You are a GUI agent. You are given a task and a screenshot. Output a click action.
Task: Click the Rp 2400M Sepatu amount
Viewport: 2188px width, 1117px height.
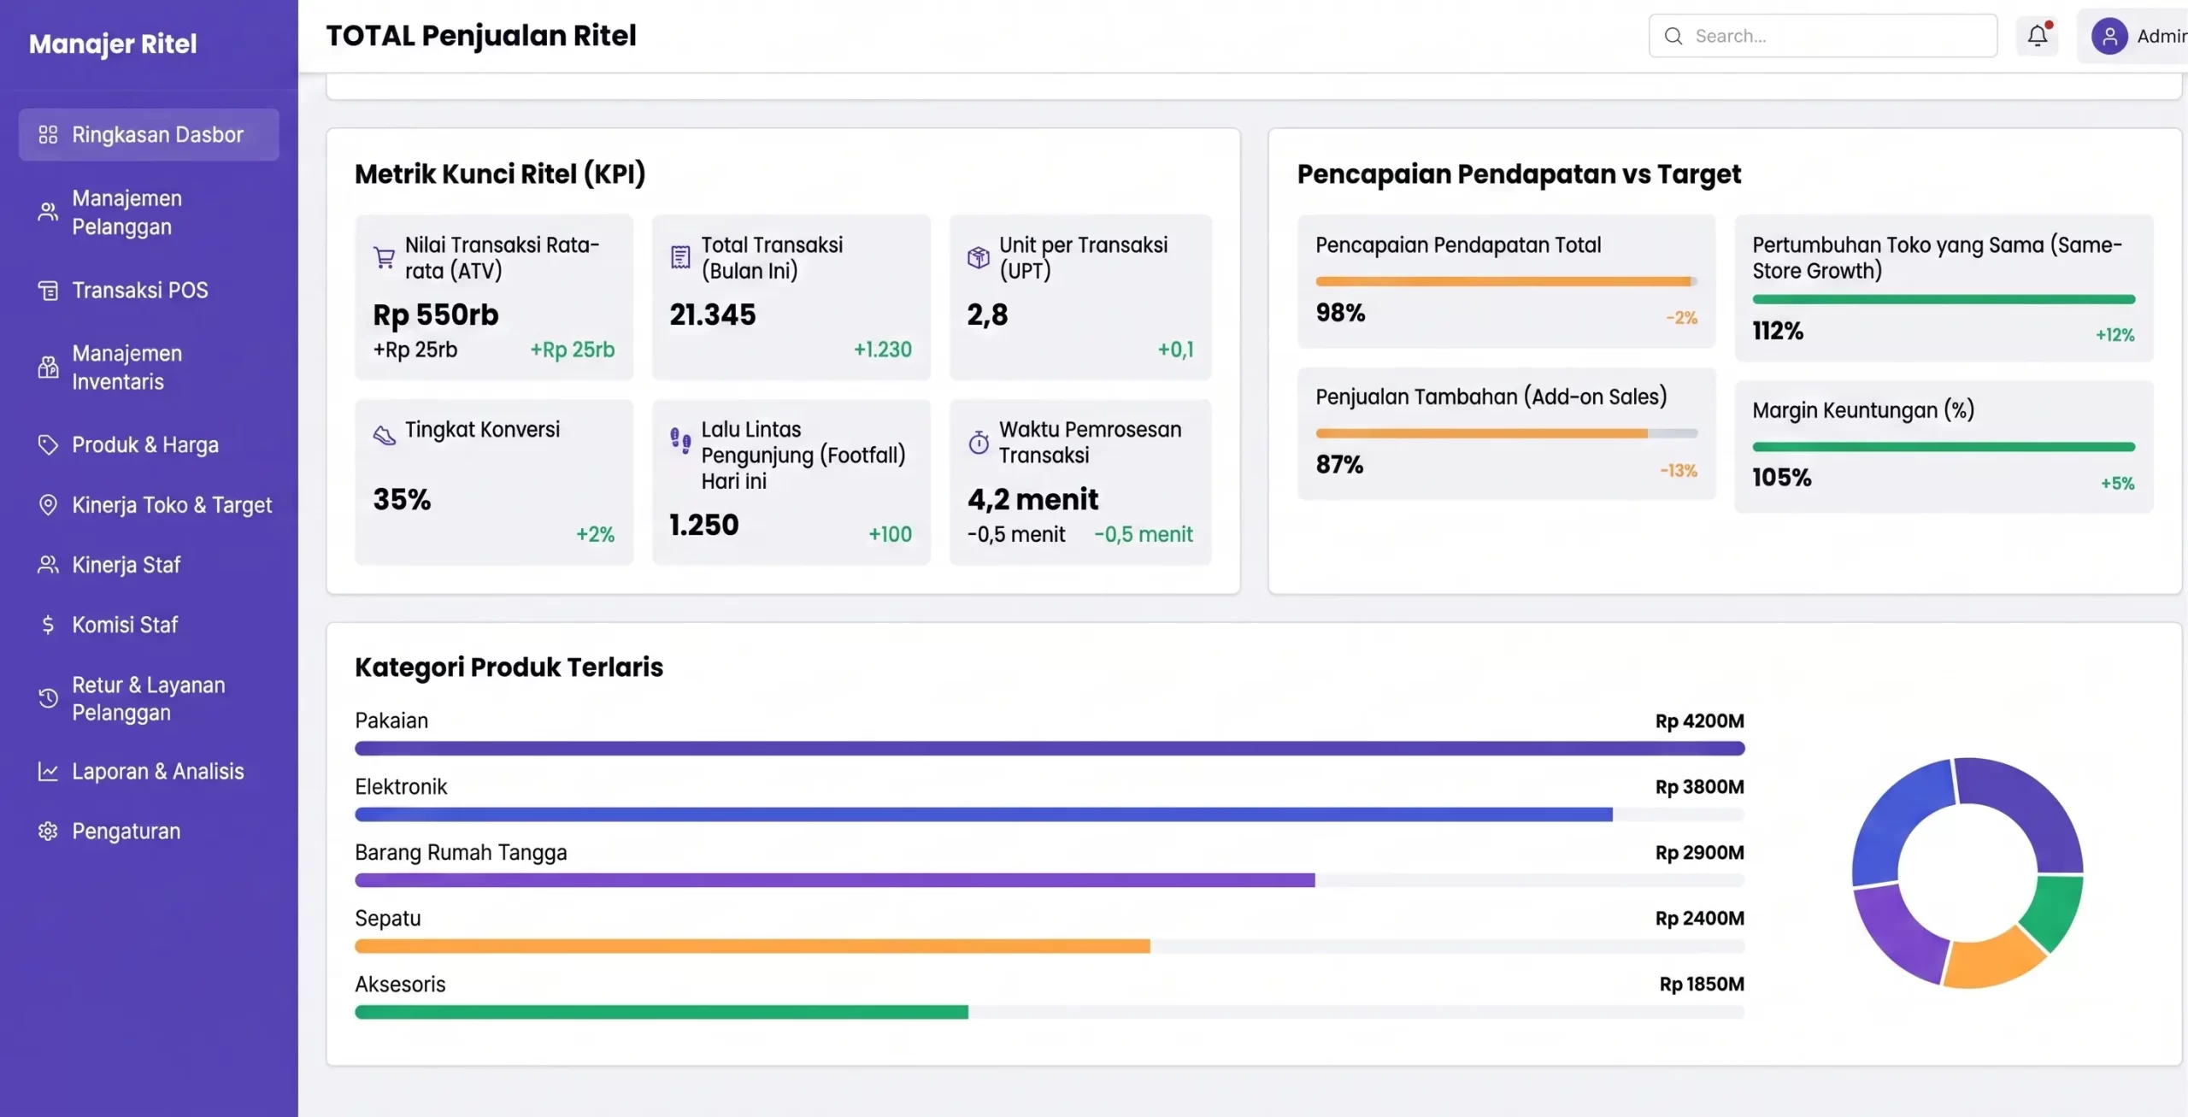pos(1699,918)
